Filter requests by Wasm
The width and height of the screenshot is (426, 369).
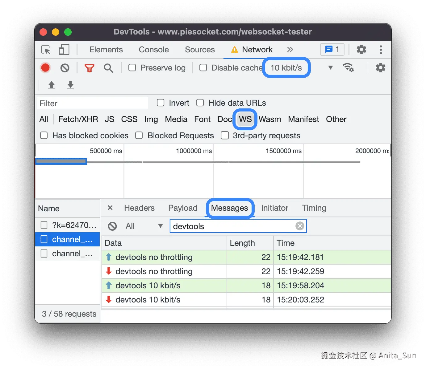pos(270,119)
